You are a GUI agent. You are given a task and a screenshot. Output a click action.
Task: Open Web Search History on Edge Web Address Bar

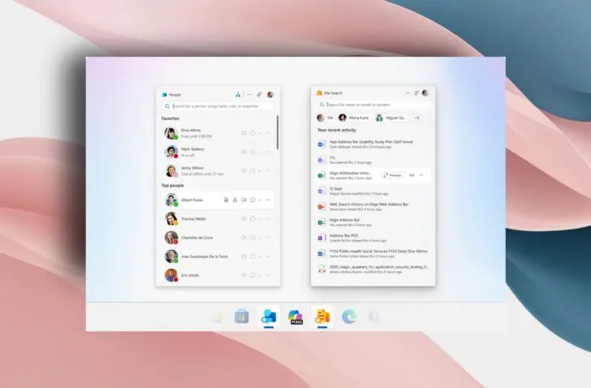pyautogui.click(x=373, y=206)
